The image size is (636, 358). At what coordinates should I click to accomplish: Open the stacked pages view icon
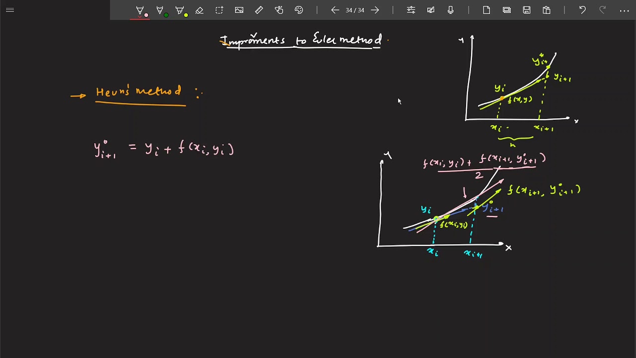[507, 10]
